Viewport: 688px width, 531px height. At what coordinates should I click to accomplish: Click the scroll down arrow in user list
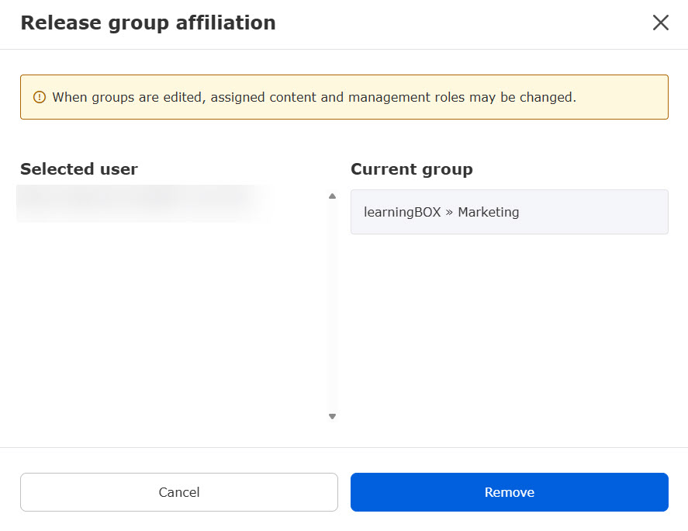pos(332,417)
